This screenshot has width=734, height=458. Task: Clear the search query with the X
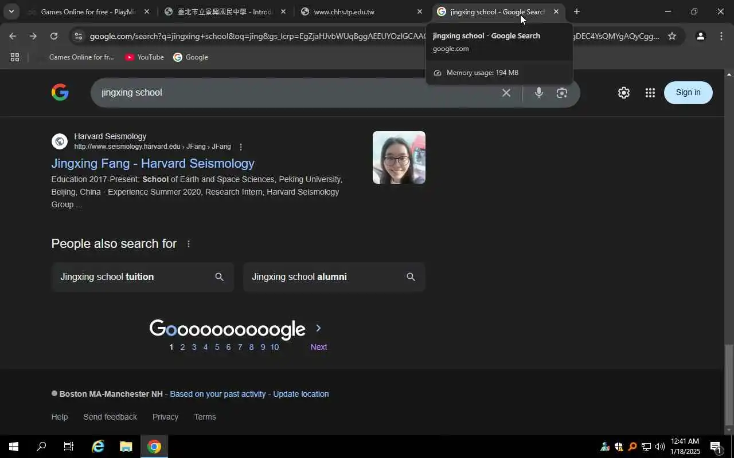point(506,93)
